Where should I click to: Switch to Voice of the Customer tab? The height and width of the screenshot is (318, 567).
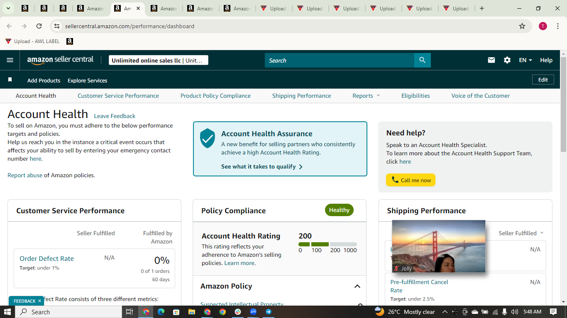pyautogui.click(x=481, y=96)
